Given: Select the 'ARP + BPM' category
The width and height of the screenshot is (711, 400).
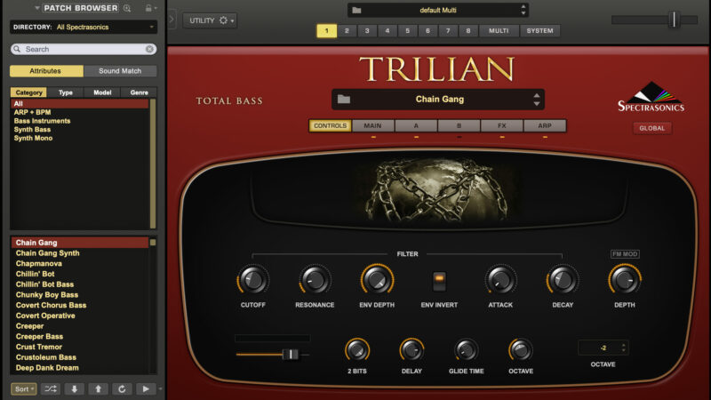Looking at the screenshot, I should pos(80,113).
